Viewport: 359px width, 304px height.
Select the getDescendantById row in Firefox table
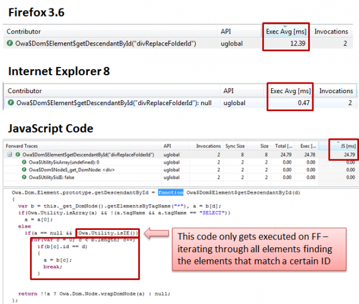click(x=178, y=44)
